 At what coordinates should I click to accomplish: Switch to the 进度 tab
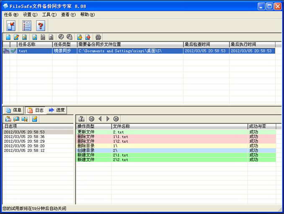coord(57,110)
